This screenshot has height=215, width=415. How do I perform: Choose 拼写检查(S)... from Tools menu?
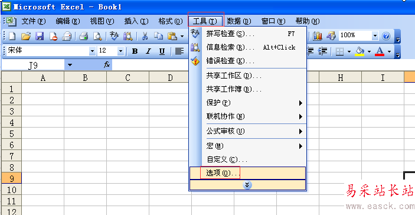pos(248,34)
